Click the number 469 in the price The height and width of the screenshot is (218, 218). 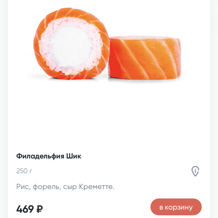pyautogui.click(x=25, y=209)
